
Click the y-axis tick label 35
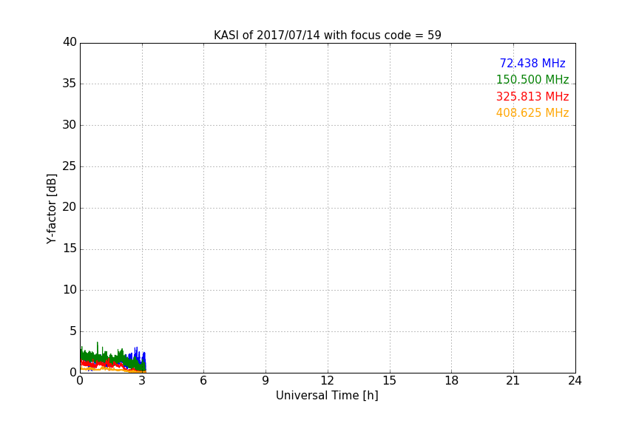click(x=70, y=84)
